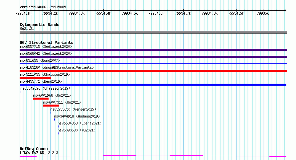Click the nsv6001968 (Wu2021) label
The width and height of the screenshot is (296, 160).
pos(52,95)
